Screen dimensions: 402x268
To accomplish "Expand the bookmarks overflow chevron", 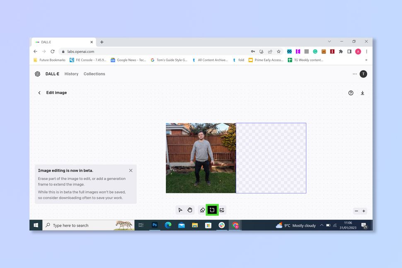I will pos(366,60).
